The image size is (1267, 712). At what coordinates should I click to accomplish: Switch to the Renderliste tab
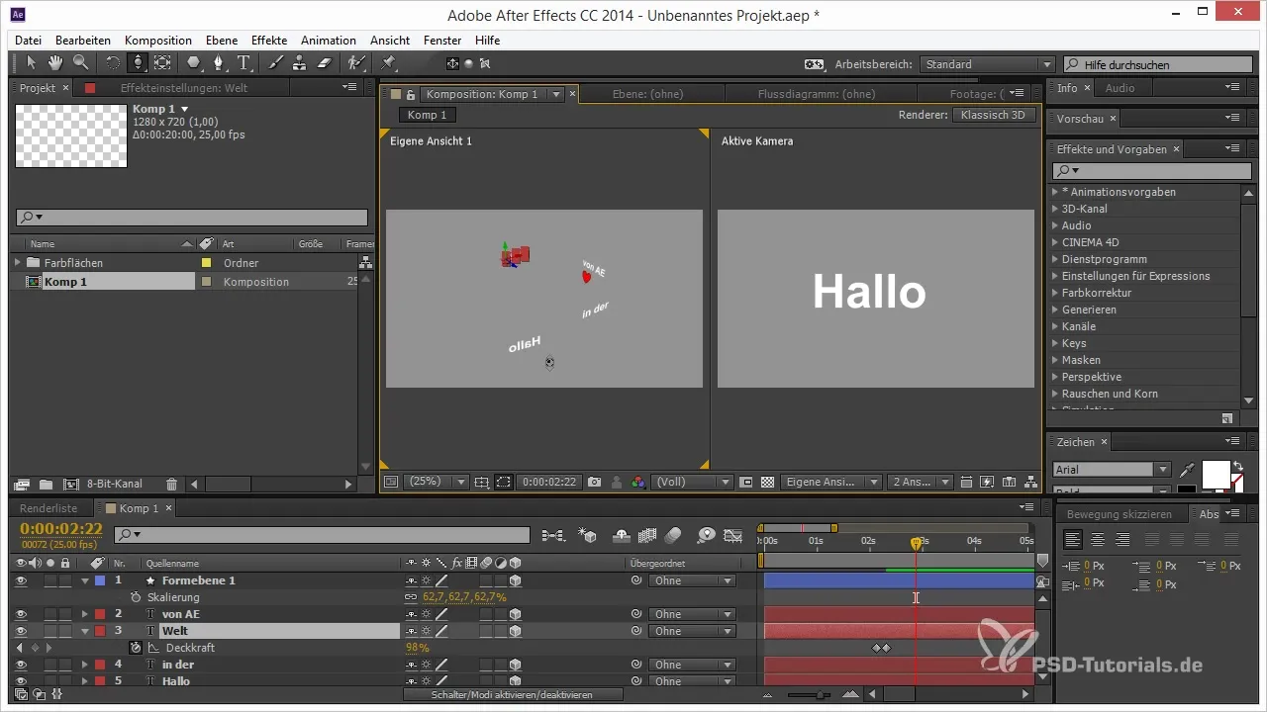tap(49, 508)
